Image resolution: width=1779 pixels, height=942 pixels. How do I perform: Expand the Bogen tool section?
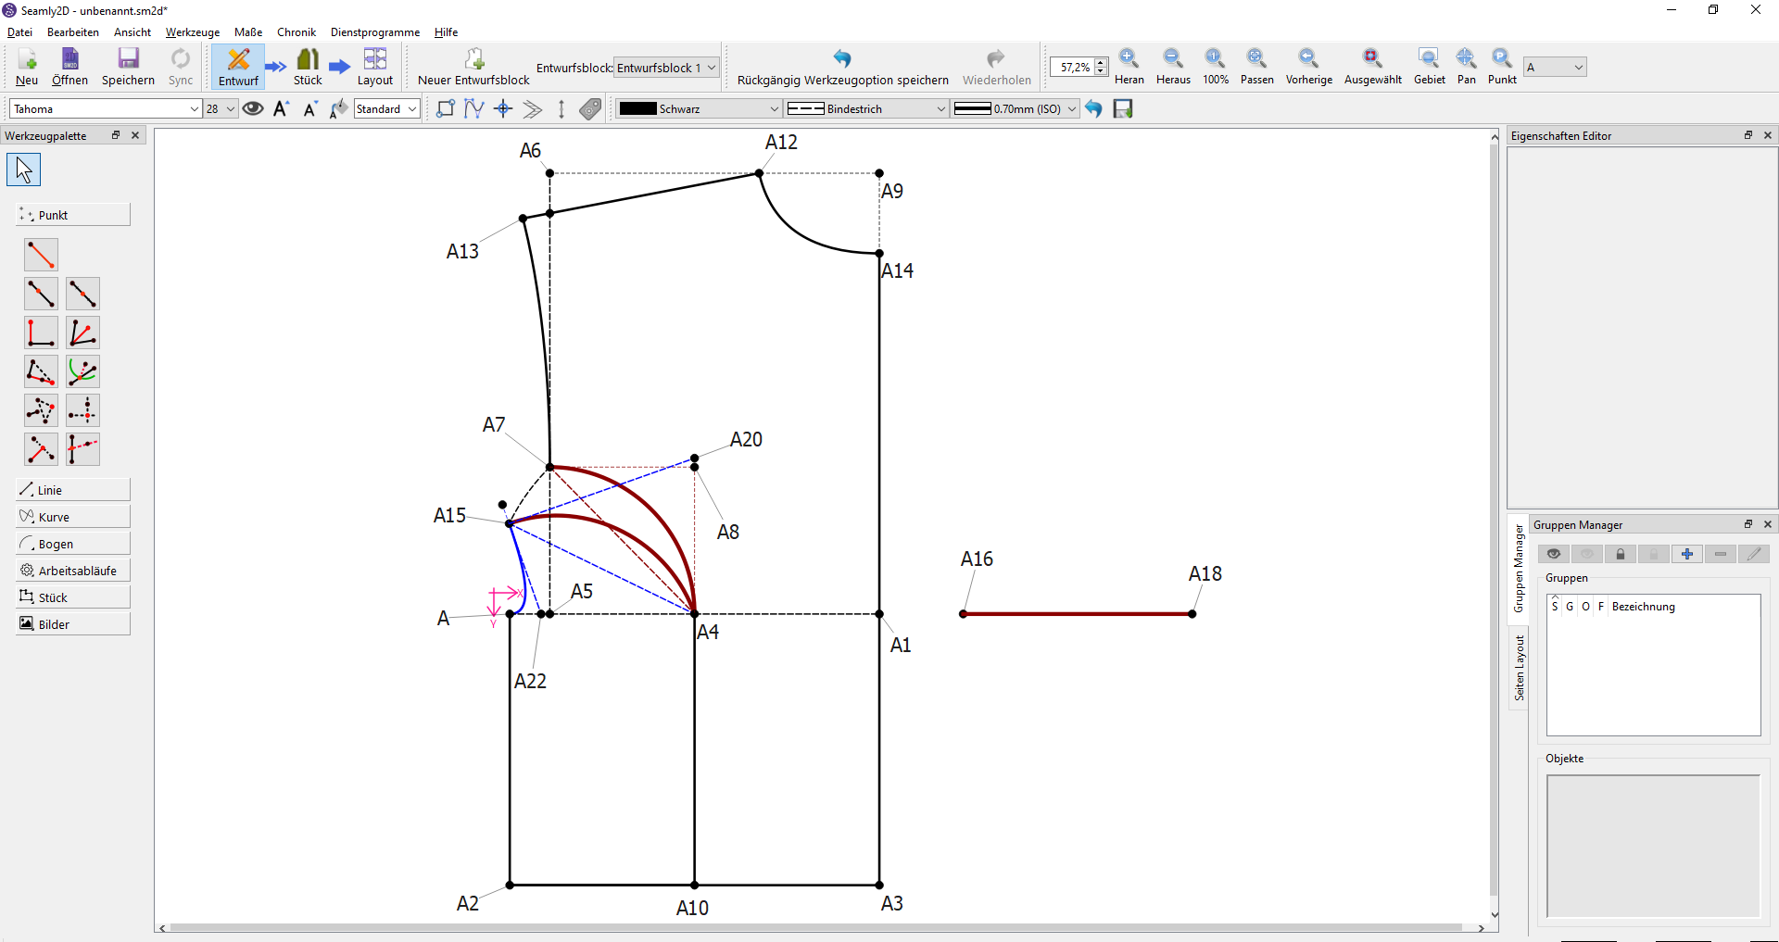[x=73, y=544]
